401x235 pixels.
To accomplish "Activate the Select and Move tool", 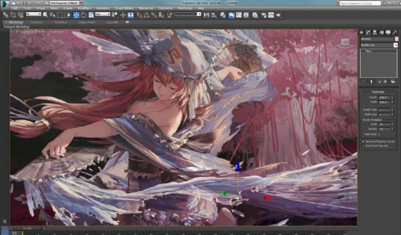I will (76, 15).
